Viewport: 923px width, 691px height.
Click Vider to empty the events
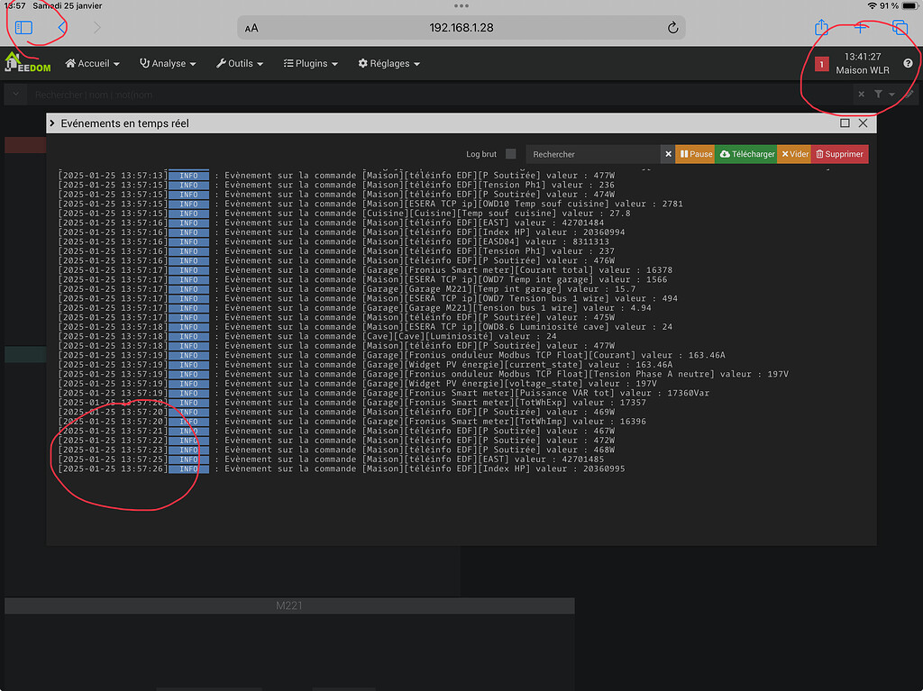[793, 153]
